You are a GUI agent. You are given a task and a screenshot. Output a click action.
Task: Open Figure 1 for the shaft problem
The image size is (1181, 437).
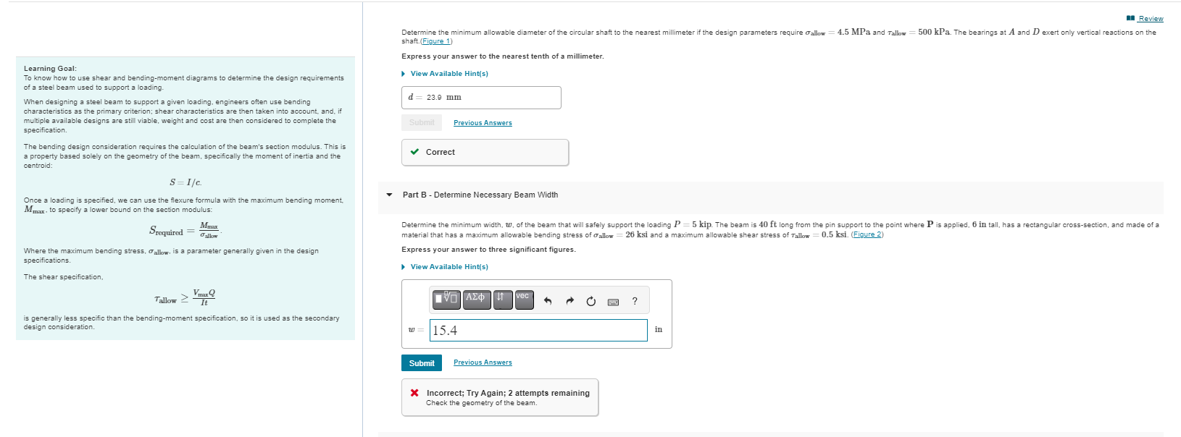(435, 39)
